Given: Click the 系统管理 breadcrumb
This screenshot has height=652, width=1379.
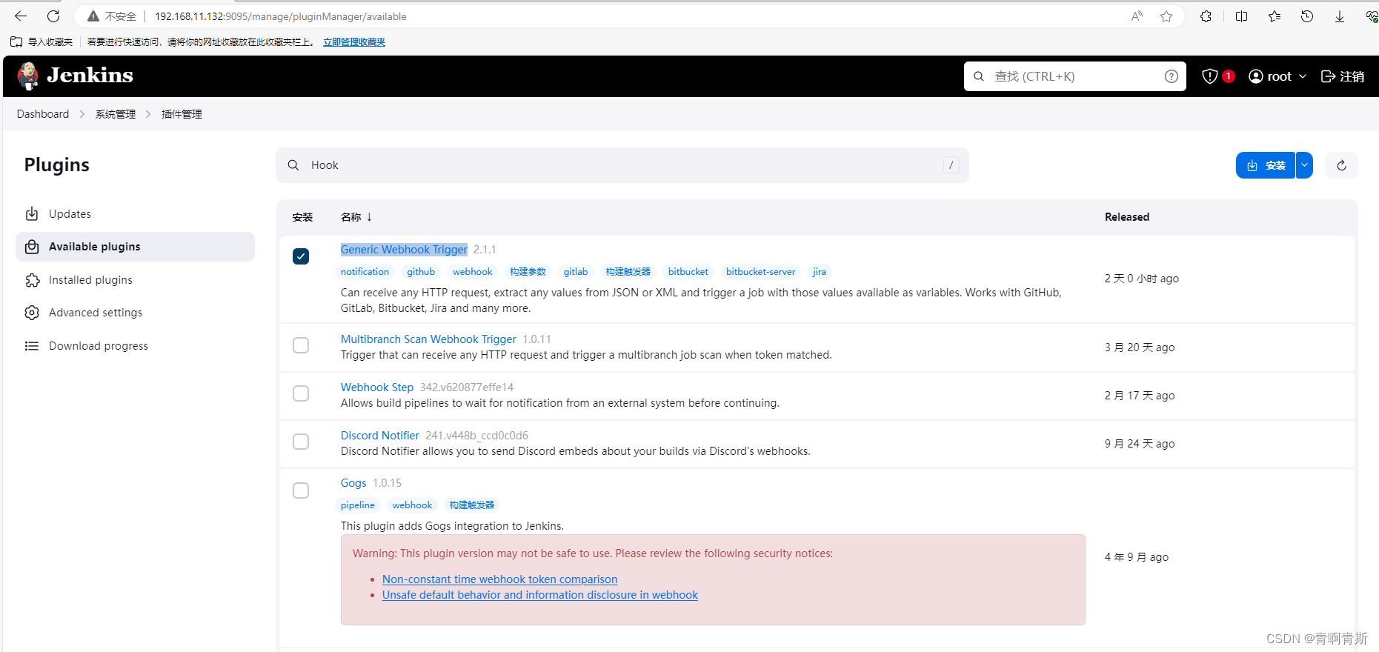Looking at the screenshot, I should [x=116, y=114].
